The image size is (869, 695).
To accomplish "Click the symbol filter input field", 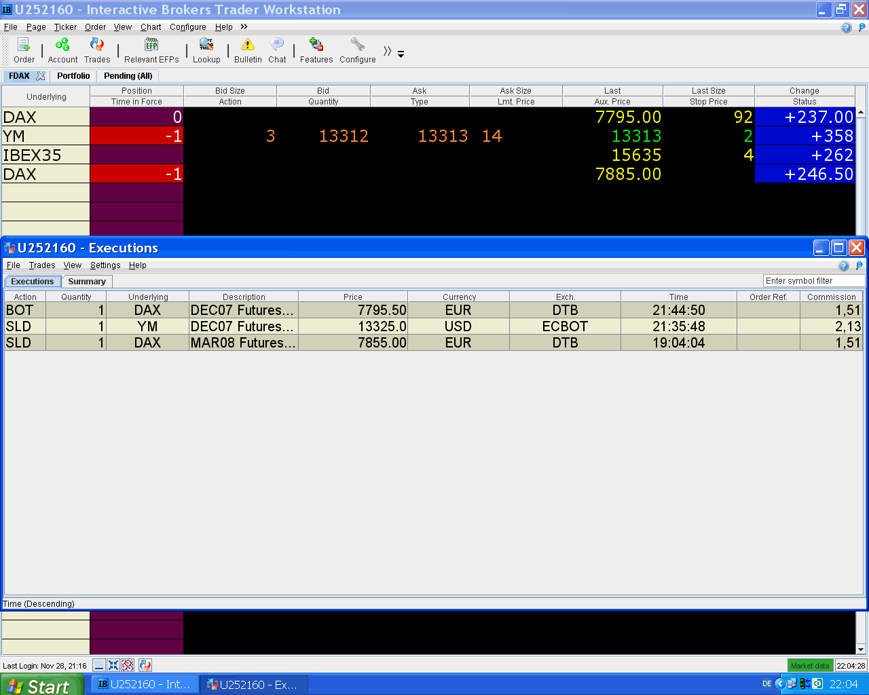I will tap(814, 281).
